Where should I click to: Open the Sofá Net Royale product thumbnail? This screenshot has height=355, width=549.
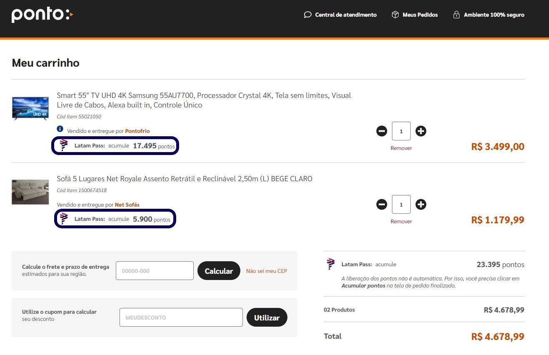pyautogui.click(x=30, y=192)
